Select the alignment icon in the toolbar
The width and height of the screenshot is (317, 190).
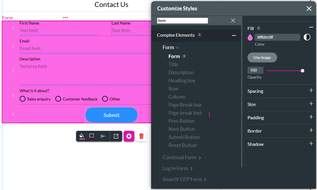point(103,136)
